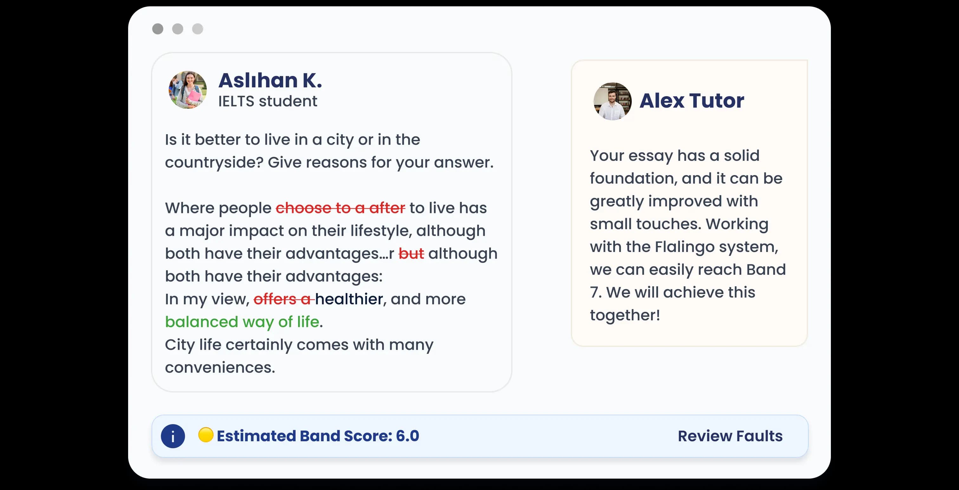Click Alex Tutor's profile photo
Viewport: 959px width, 490px height.
[x=612, y=101]
